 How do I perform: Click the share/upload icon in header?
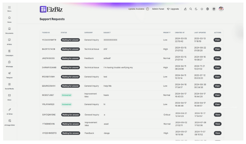point(185,9)
